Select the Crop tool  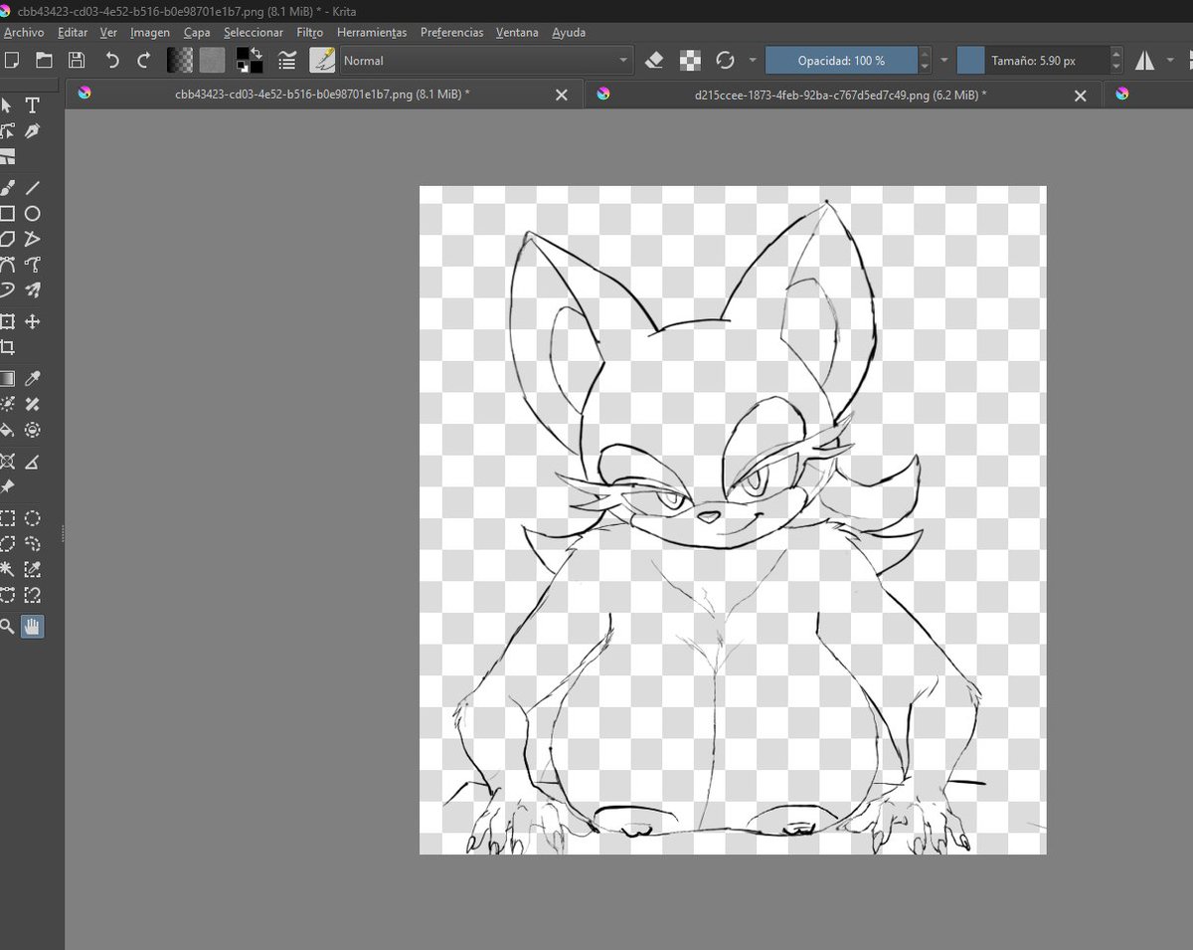7,347
